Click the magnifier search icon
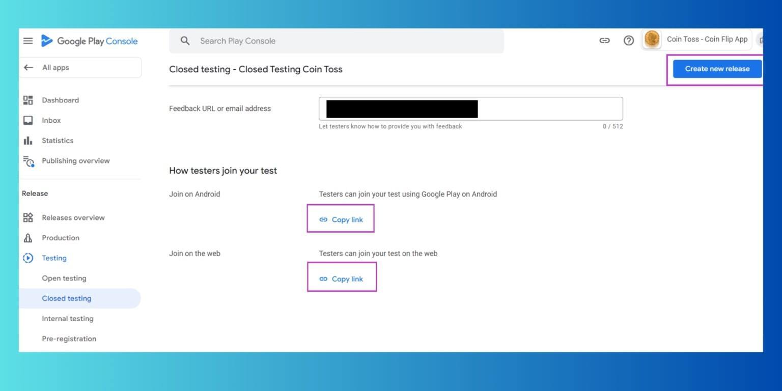This screenshot has width=782, height=391. 185,41
